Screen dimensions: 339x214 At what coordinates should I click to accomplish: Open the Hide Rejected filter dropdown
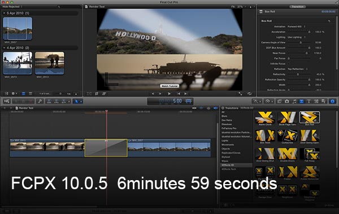(12, 7)
